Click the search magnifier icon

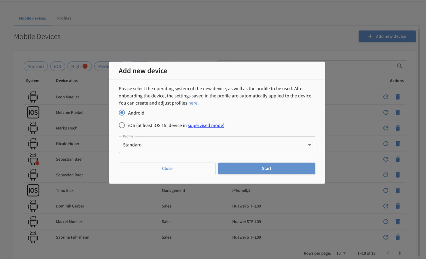tap(399, 66)
